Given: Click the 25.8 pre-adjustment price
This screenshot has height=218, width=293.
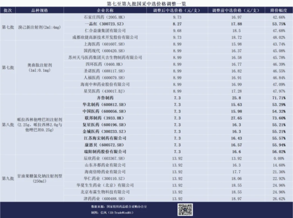Looking at the screenshot, I should pos(236,98).
